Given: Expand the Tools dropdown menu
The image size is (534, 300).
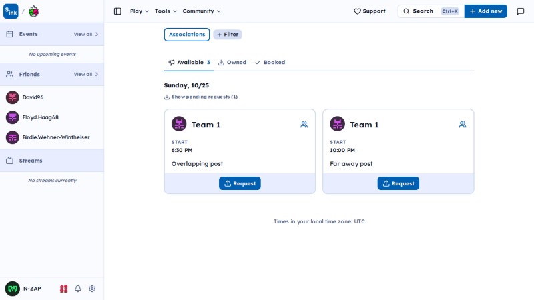Looking at the screenshot, I should pyautogui.click(x=166, y=11).
